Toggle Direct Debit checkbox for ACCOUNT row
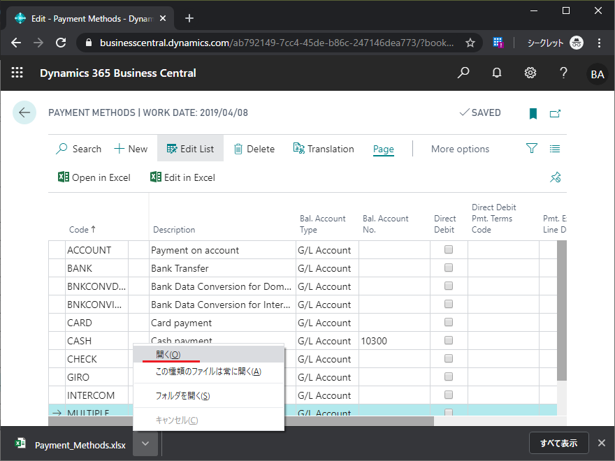Image resolution: width=615 pixels, height=461 pixels. click(449, 249)
